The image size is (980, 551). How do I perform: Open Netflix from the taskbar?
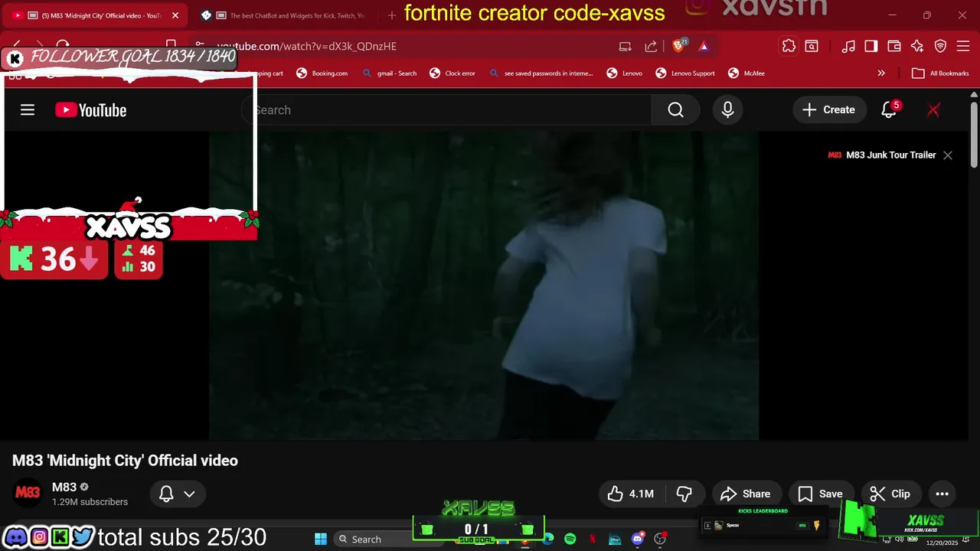tap(593, 539)
